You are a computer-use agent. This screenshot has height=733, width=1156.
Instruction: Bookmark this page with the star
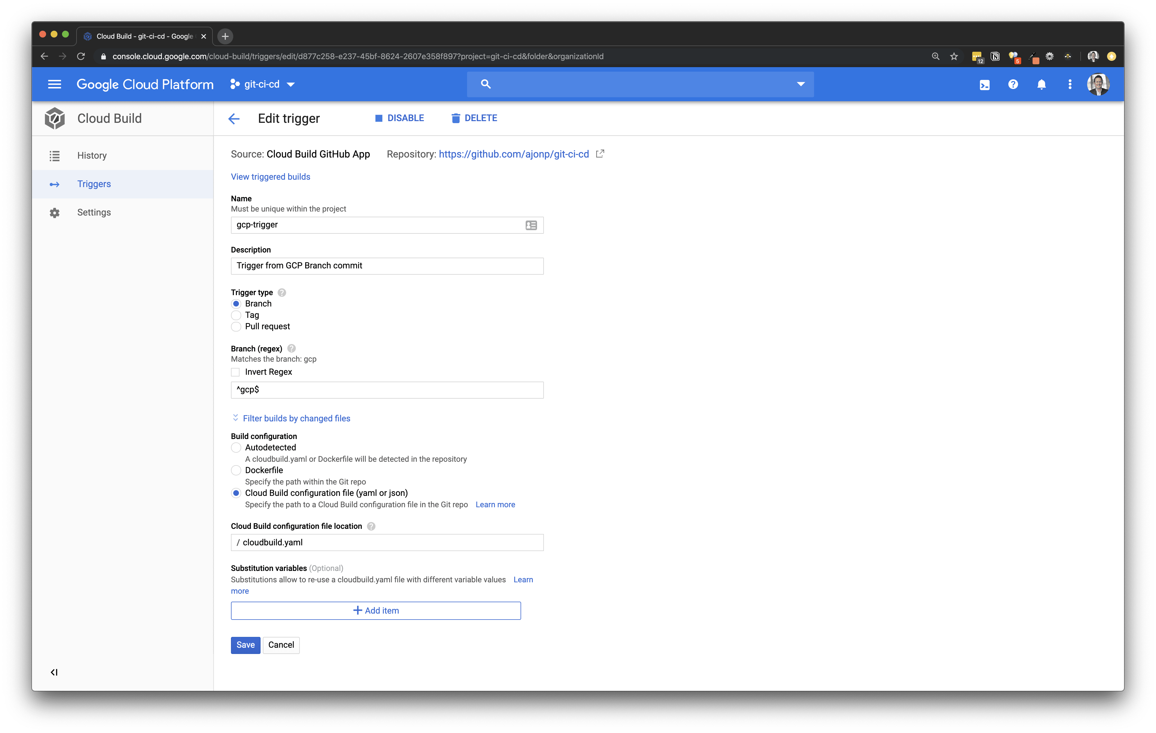click(x=954, y=57)
